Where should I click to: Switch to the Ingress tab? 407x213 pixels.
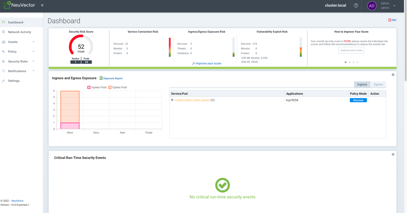pyautogui.click(x=362, y=85)
